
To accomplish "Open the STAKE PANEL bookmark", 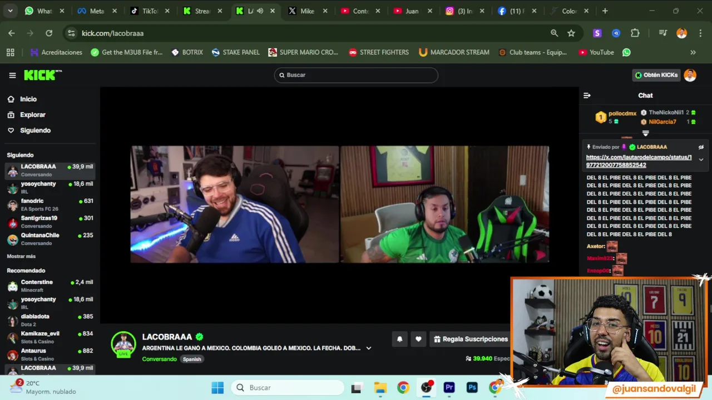I will coord(235,52).
